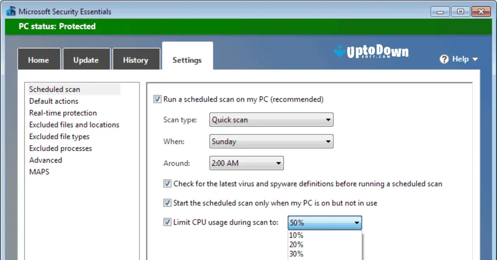497x260 pixels.
Task: Click the Microsoft Security Essentials title bar icon
Action: tap(10, 11)
